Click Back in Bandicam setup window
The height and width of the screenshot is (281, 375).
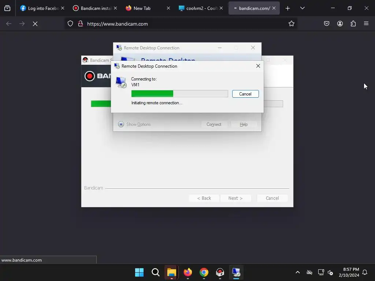[204, 198]
